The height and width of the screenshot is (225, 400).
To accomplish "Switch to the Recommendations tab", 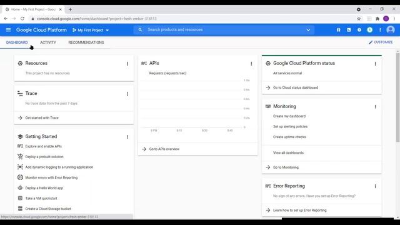I will 86,42.
